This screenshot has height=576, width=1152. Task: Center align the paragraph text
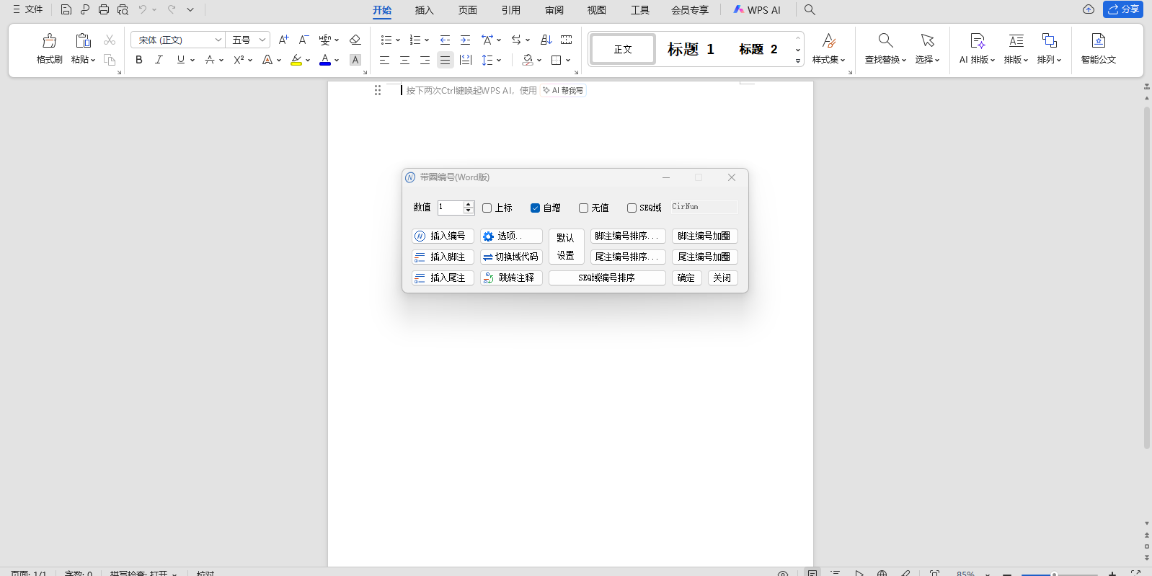[x=404, y=61]
